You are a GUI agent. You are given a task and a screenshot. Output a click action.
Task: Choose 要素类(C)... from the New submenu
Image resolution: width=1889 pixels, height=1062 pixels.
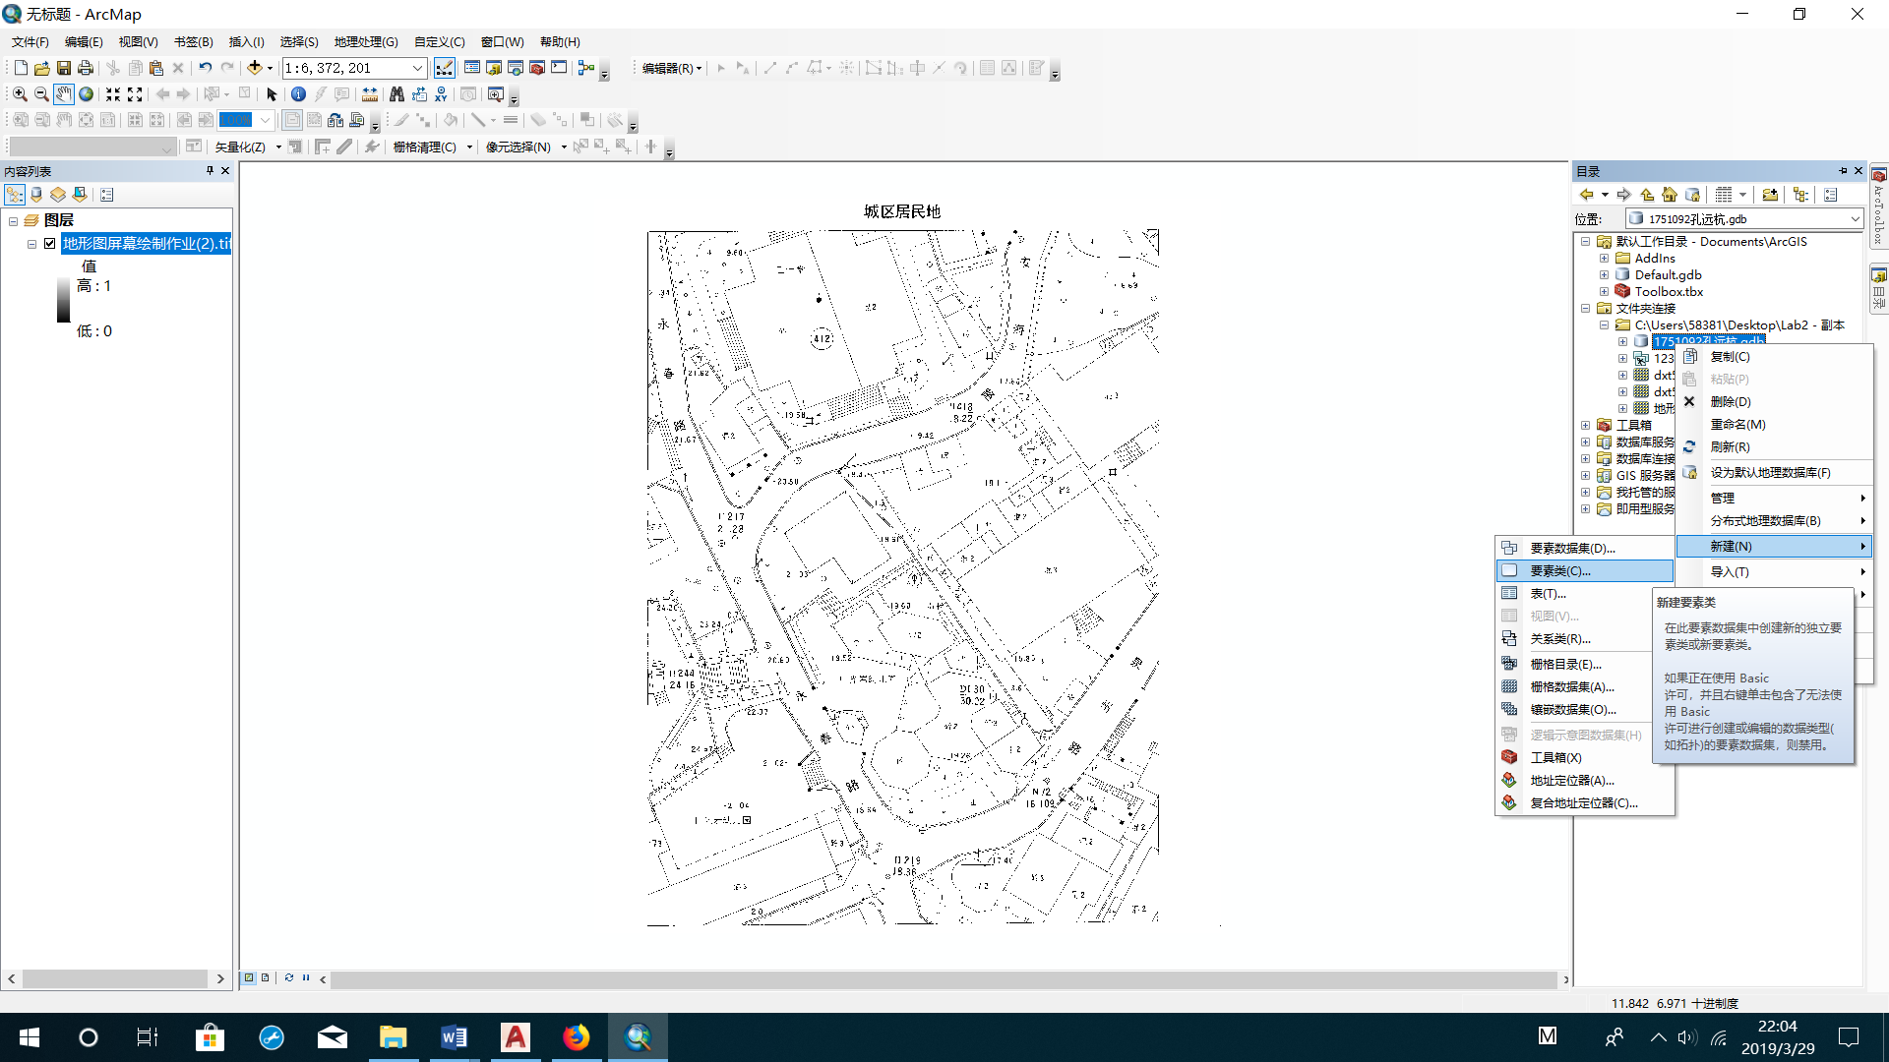pyautogui.click(x=1560, y=571)
